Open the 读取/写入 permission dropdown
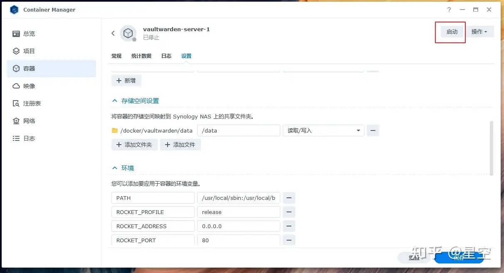This screenshot has height=273, width=504. [x=323, y=130]
